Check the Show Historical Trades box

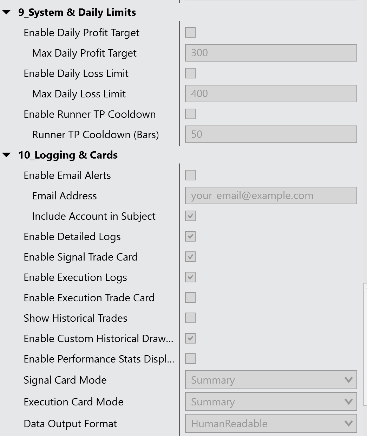coord(190,318)
